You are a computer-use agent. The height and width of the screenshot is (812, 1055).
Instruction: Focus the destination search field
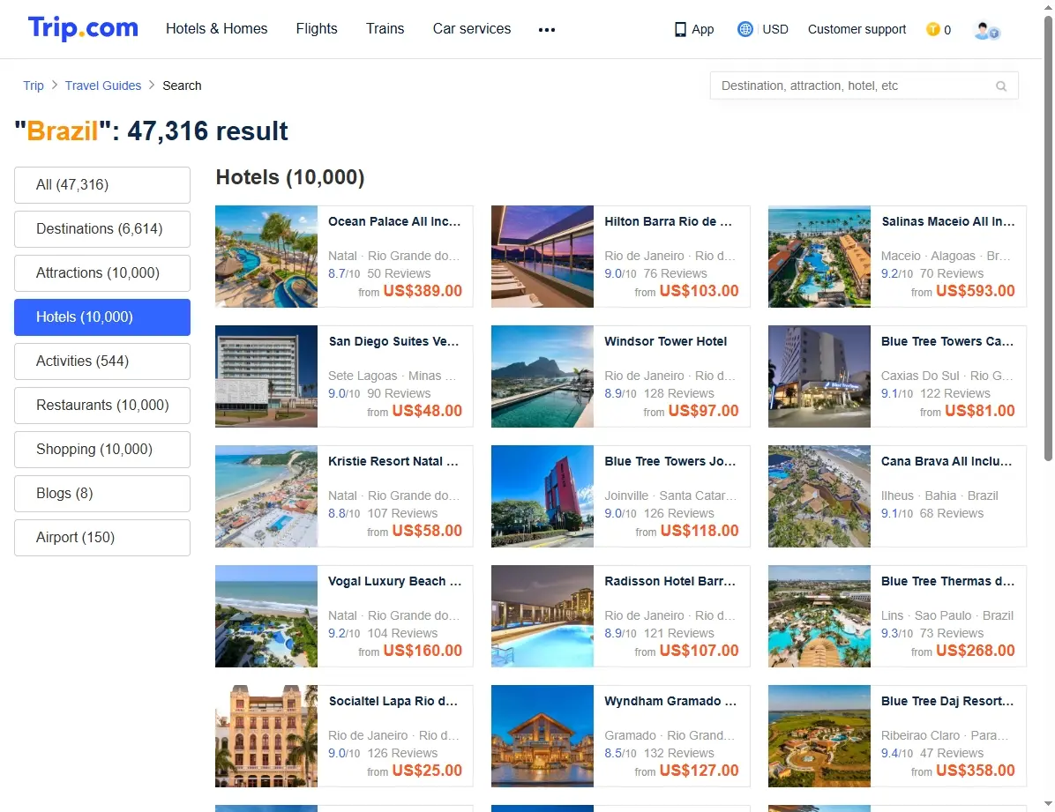pyautogui.click(x=864, y=86)
